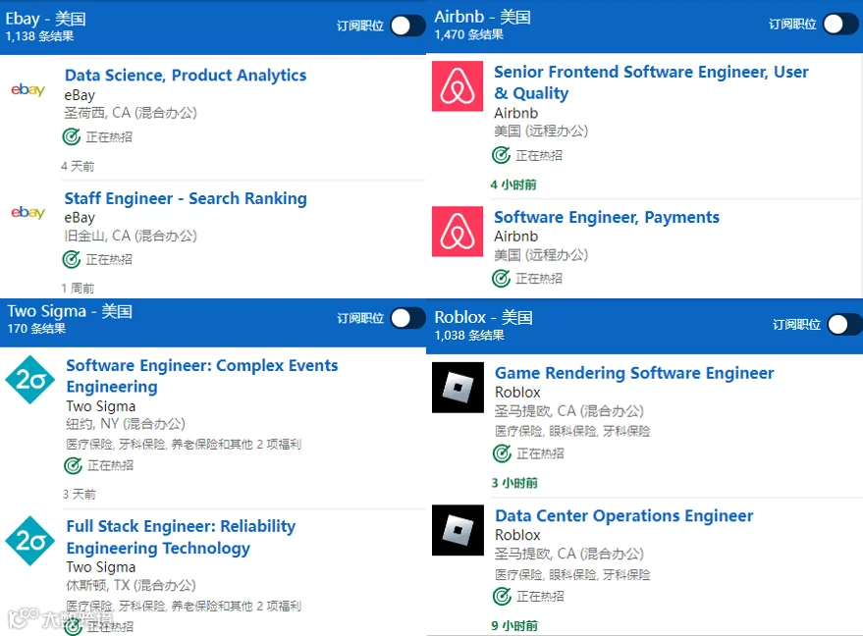Open Senior Frontend Software Engineer job link
This screenshot has width=863, height=636.
click(651, 82)
